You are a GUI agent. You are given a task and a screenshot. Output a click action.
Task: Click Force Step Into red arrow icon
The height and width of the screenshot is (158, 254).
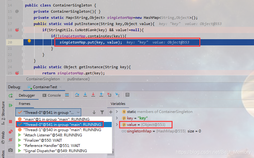pyautogui.click(x=93, y=95)
